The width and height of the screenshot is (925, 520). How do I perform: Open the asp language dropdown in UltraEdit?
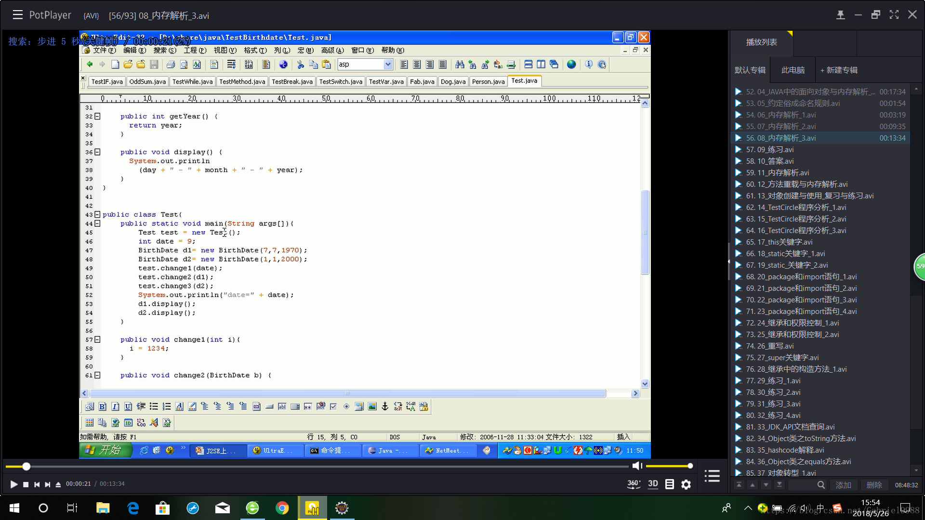click(387, 65)
